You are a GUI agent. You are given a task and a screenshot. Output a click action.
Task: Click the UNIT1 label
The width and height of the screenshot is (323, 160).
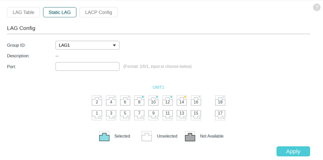coord(158,87)
